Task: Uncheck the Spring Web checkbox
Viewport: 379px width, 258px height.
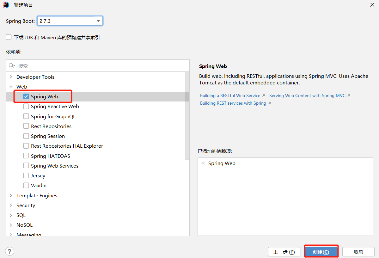Action: pyautogui.click(x=26, y=97)
